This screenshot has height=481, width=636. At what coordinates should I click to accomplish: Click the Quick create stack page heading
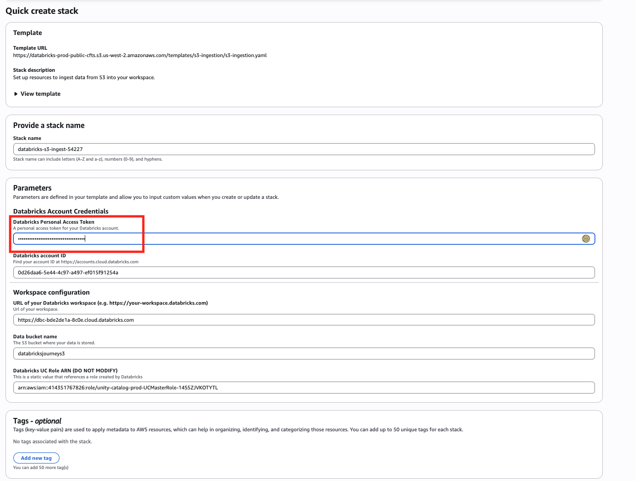[42, 11]
